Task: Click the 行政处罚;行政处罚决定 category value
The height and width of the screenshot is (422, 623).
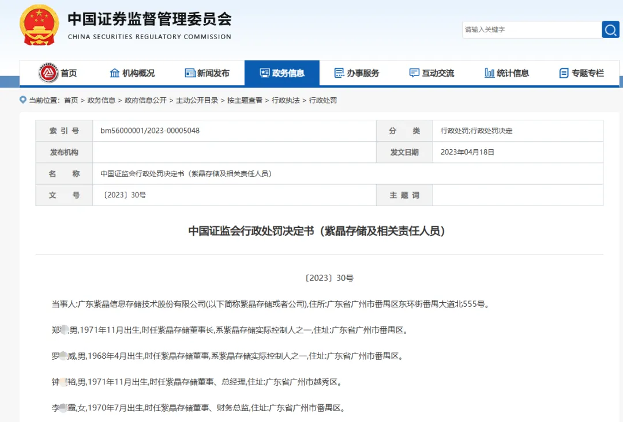Action: (x=476, y=131)
